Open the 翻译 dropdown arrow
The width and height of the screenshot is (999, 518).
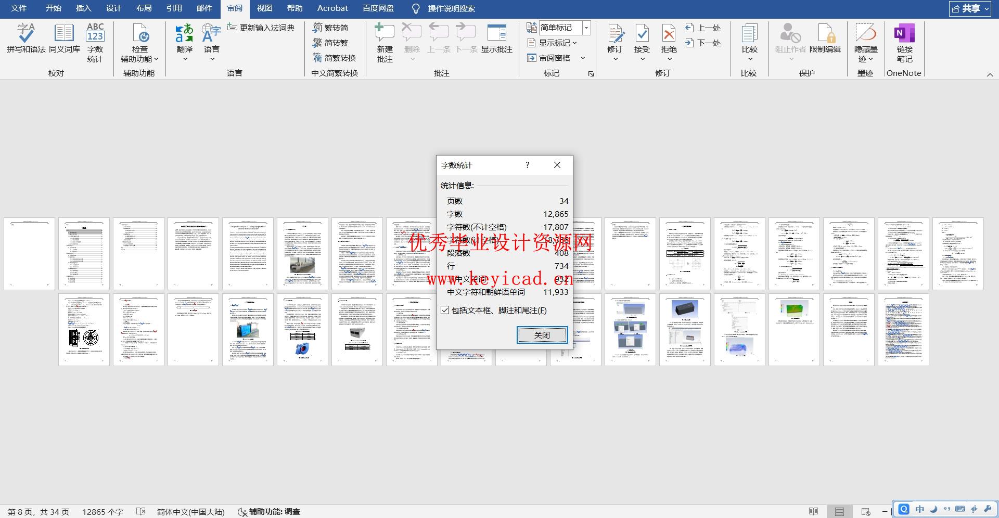(x=185, y=59)
